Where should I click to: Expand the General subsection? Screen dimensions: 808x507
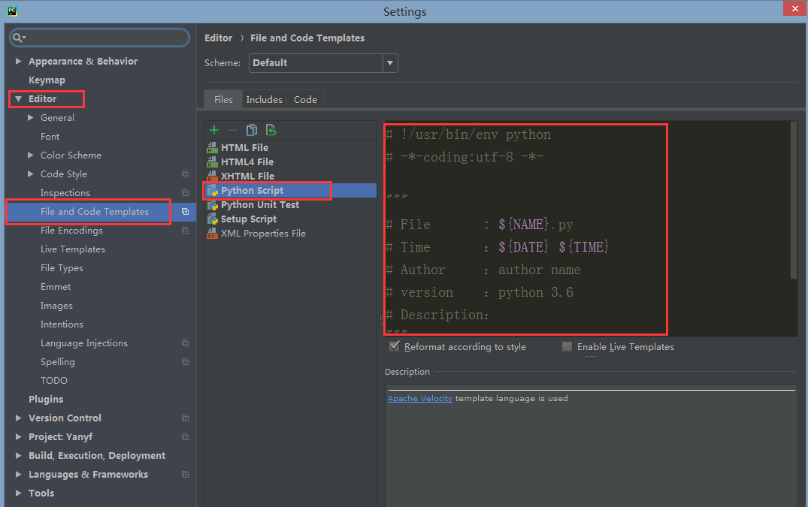[x=30, y=117]
